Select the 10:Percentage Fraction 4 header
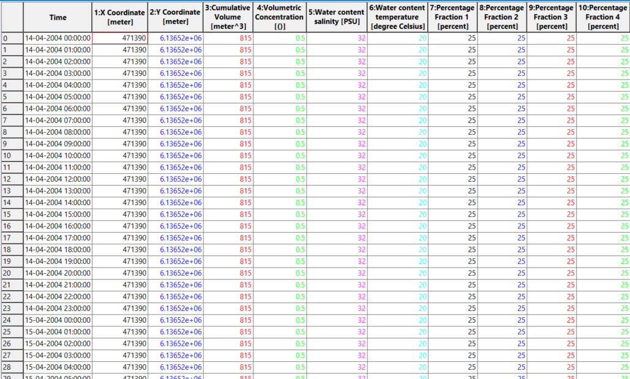Screen dimensions: 630x379 tap(602, 17)
